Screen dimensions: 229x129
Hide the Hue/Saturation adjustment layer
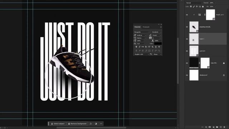187,15
